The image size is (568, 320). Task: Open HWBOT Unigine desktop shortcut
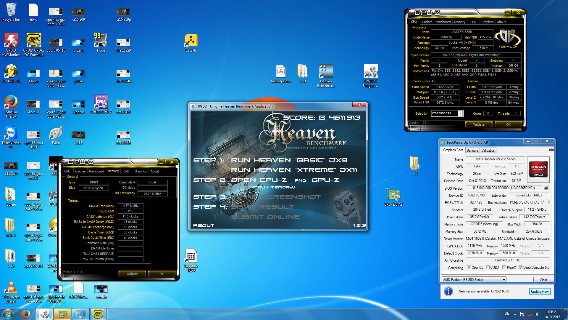(371, 75)
